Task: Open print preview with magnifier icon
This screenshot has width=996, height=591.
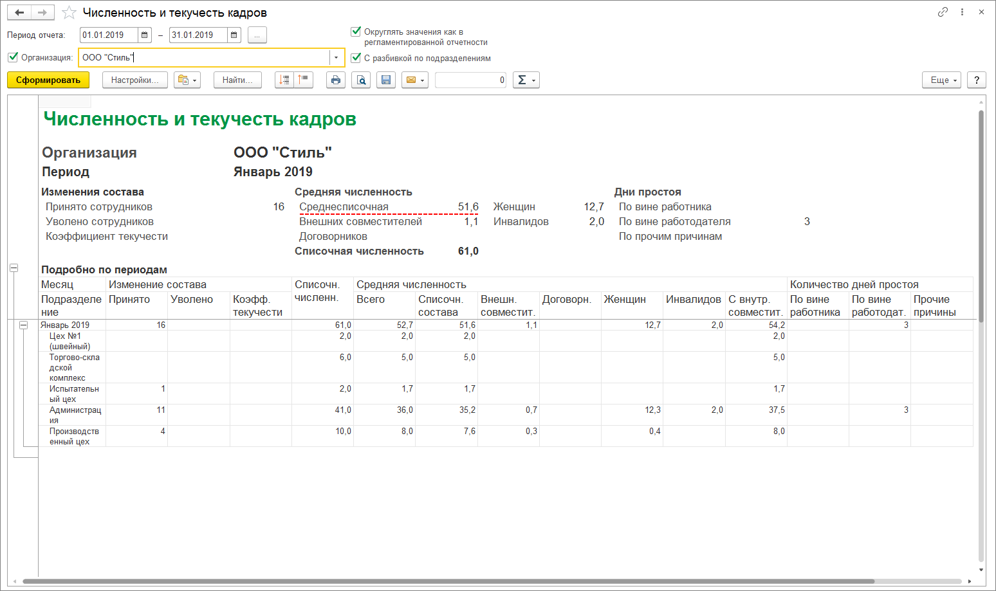Action: point(361,80)
